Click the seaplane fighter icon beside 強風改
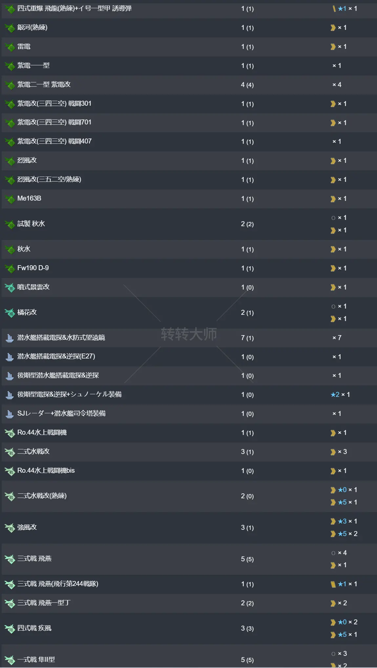This screenshot has height=668, width=377. (x=10, y=528)
